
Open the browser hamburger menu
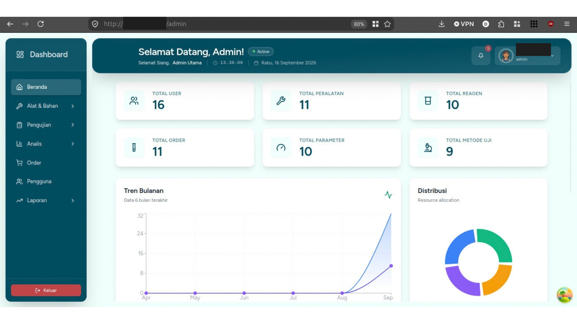(567, 24)
